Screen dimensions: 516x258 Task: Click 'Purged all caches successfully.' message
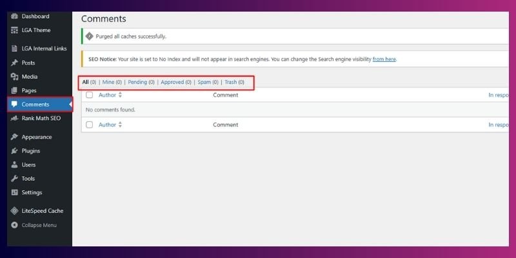[x=131, y=37]
